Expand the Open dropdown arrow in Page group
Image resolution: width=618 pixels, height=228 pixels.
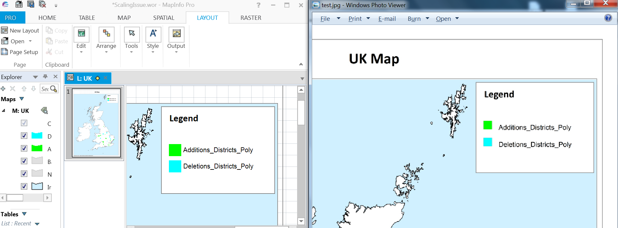[30, 41]
